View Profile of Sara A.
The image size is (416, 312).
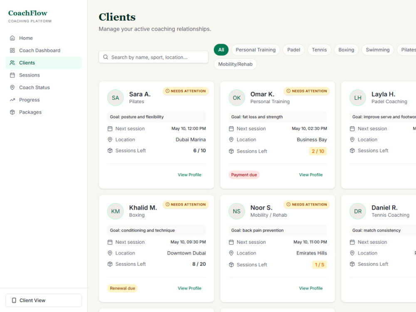click(x=189, y=175)
